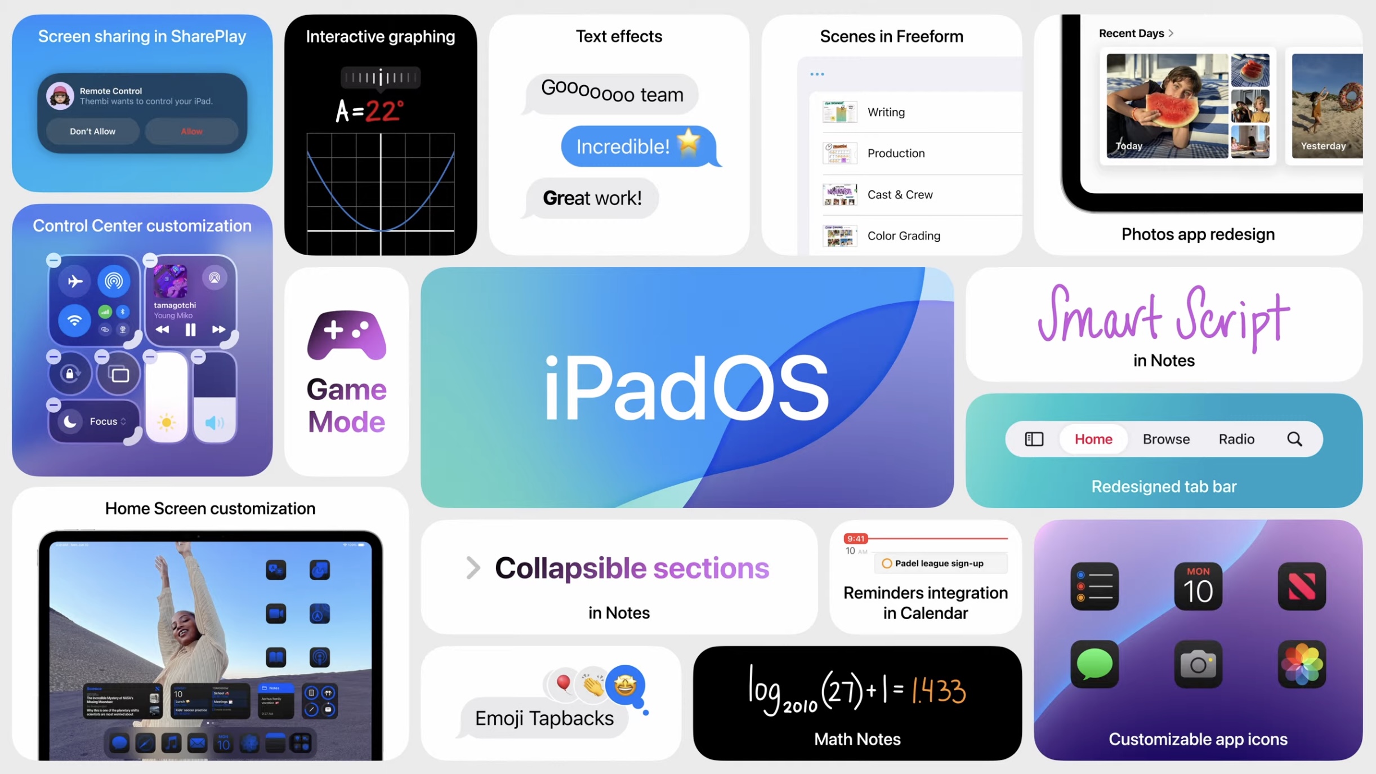1376x774 pixels.
Task: Click the Game Mode controller icon
Action: [345, 336]
